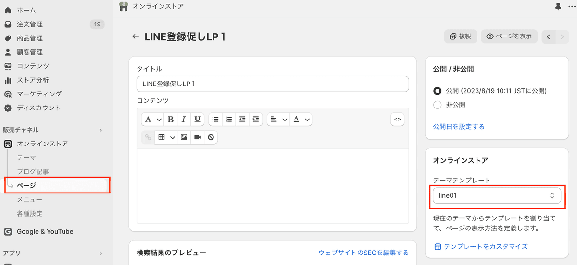The width and height of the screenshot is (577, 265).
Task: Expand 販売チャネル sales channels chevron
Action: (x=100, y=130)
